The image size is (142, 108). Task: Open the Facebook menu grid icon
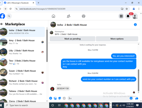coord(121,16)
